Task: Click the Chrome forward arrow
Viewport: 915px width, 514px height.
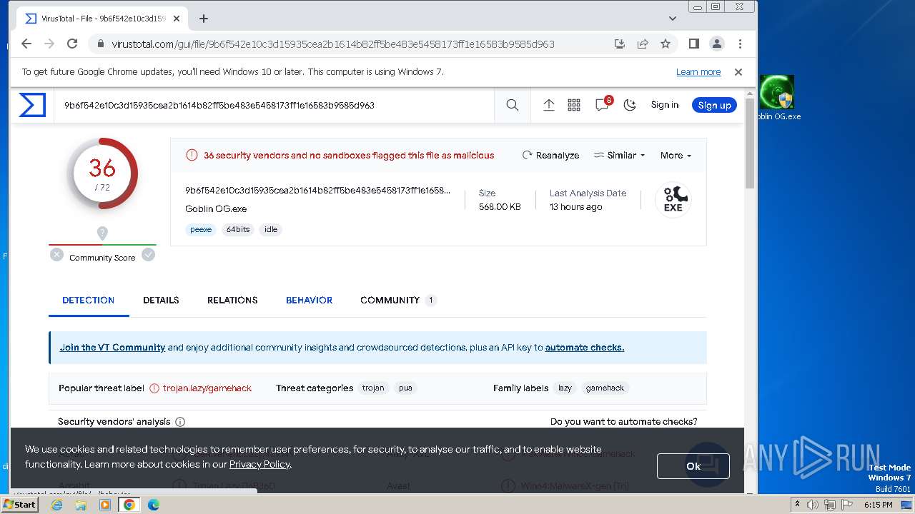Action: click(49, 44)
